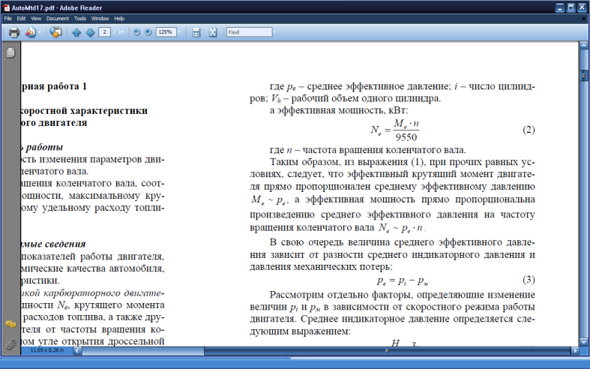Click the horizontal scrollbar left arrow

77,350
